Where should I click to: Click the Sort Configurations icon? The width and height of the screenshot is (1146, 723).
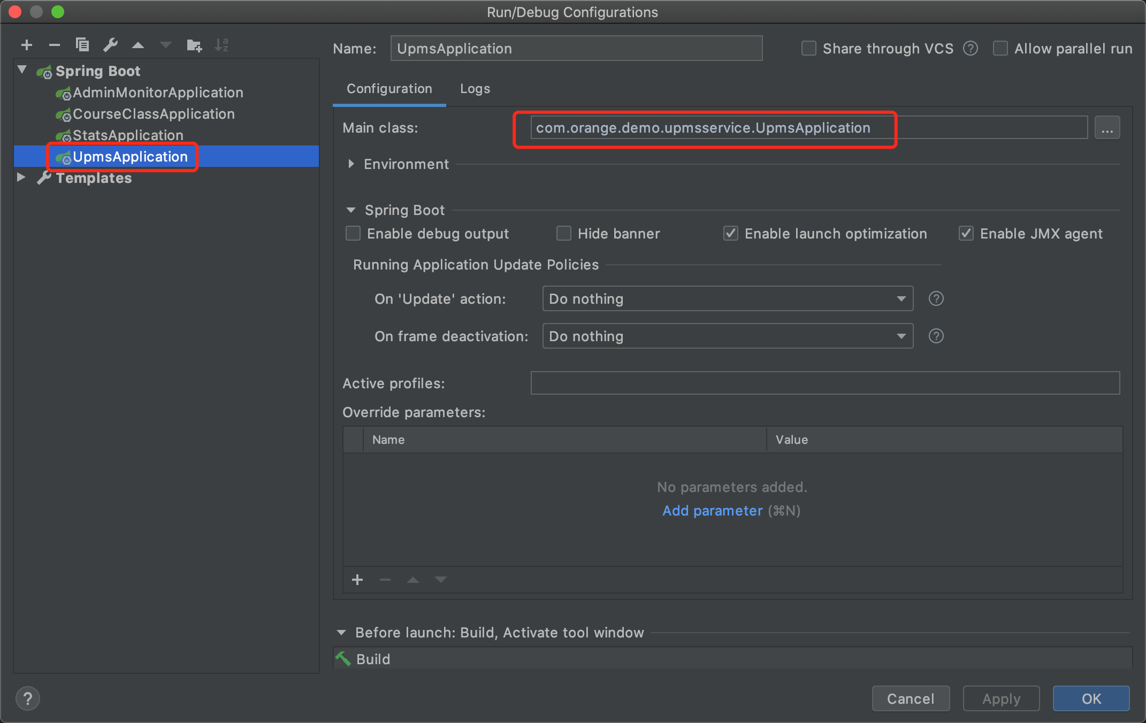[x=221, y=45]
